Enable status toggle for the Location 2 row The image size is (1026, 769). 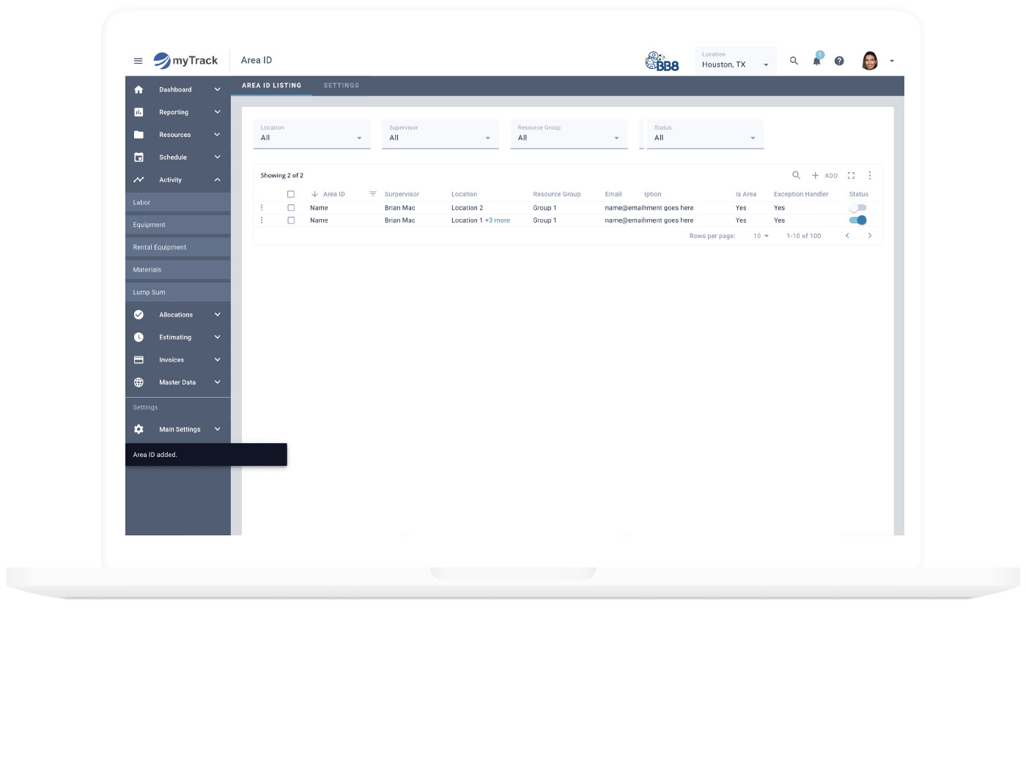coord(857,208)
